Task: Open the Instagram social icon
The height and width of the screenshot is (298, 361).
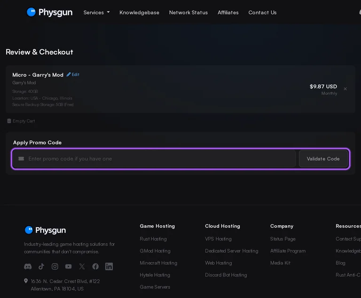Action: click(55, 267)
